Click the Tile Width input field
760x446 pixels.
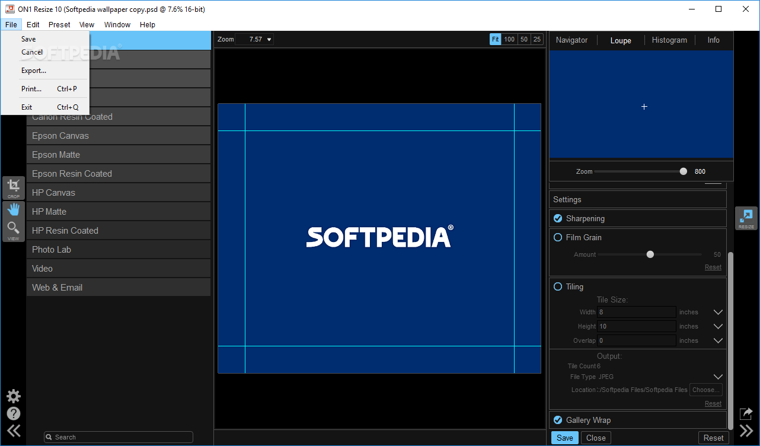pyautogui.click(x=636, y=312)
